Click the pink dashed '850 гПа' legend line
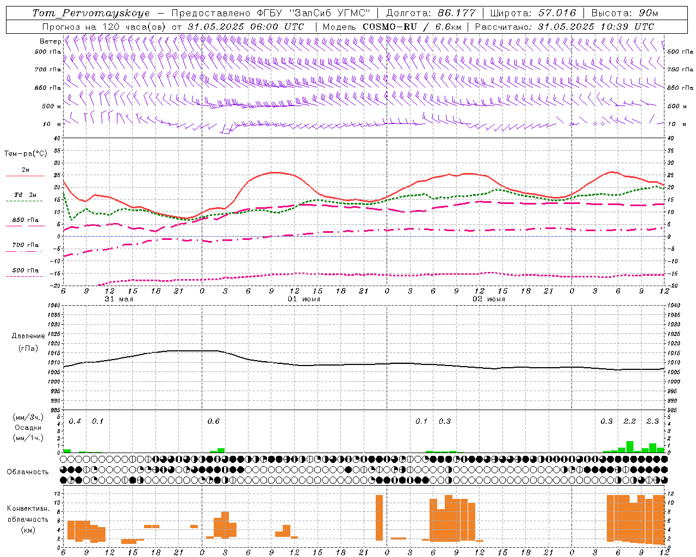Screen dimensions: 696x557 coord(25,226)
